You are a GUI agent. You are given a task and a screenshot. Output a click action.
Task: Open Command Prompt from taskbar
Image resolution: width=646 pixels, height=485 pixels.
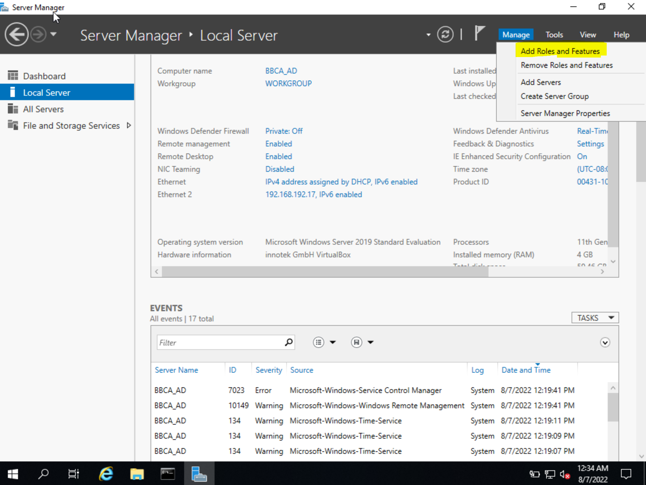click(168, 473)
